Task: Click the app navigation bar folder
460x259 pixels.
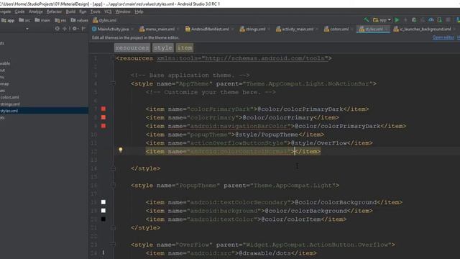Action: click(8, 20)
